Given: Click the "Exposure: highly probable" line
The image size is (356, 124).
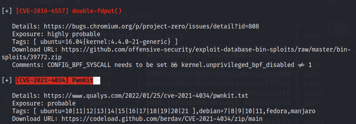Looking at the screenshot, I should pos(56,34).
